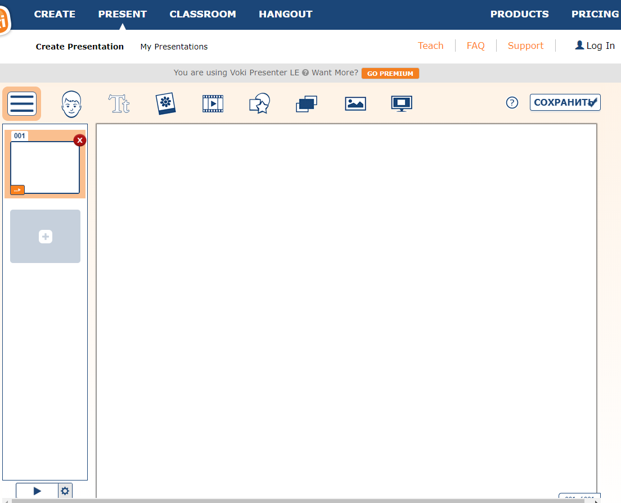
Task: Preview the presentation with the play button
Action: (36, 491)
